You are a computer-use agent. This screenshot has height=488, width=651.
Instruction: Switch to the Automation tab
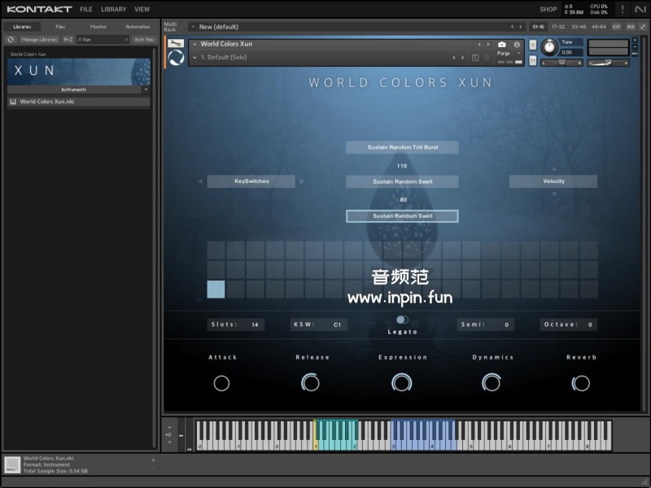(x=138, y=27)
